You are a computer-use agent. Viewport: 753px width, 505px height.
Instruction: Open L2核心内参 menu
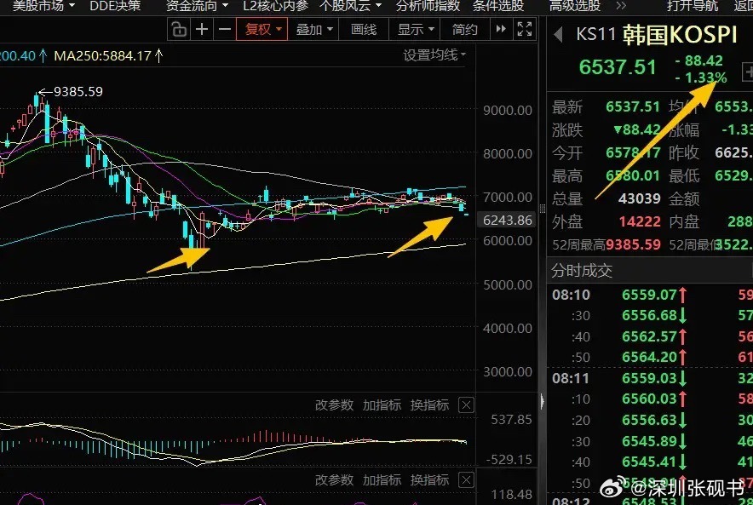[x=276, y=6]
